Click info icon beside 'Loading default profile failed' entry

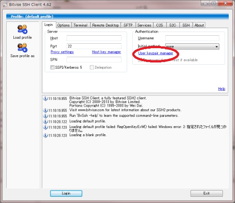[x=45, y=127]
